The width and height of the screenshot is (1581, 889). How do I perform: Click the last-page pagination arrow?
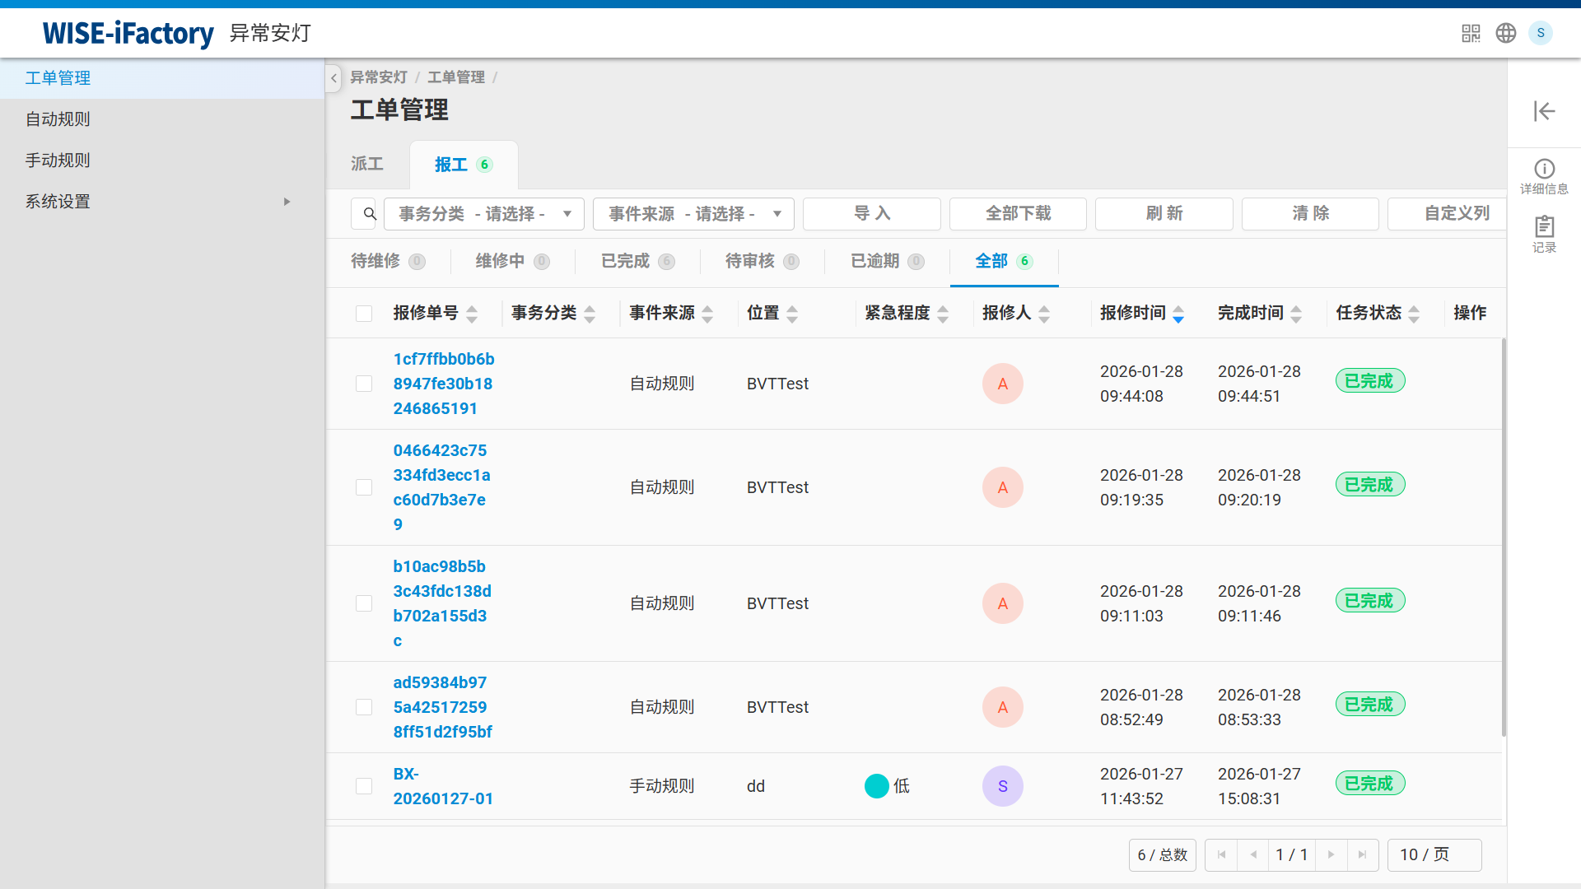(x=1364, y=855)
